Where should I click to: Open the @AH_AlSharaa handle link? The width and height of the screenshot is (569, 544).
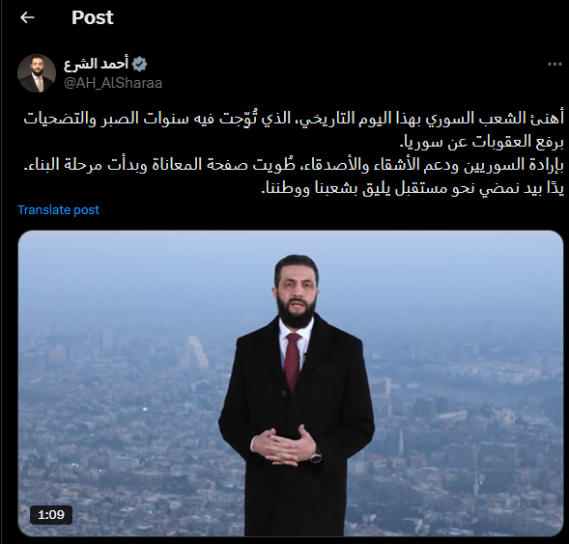113,83
